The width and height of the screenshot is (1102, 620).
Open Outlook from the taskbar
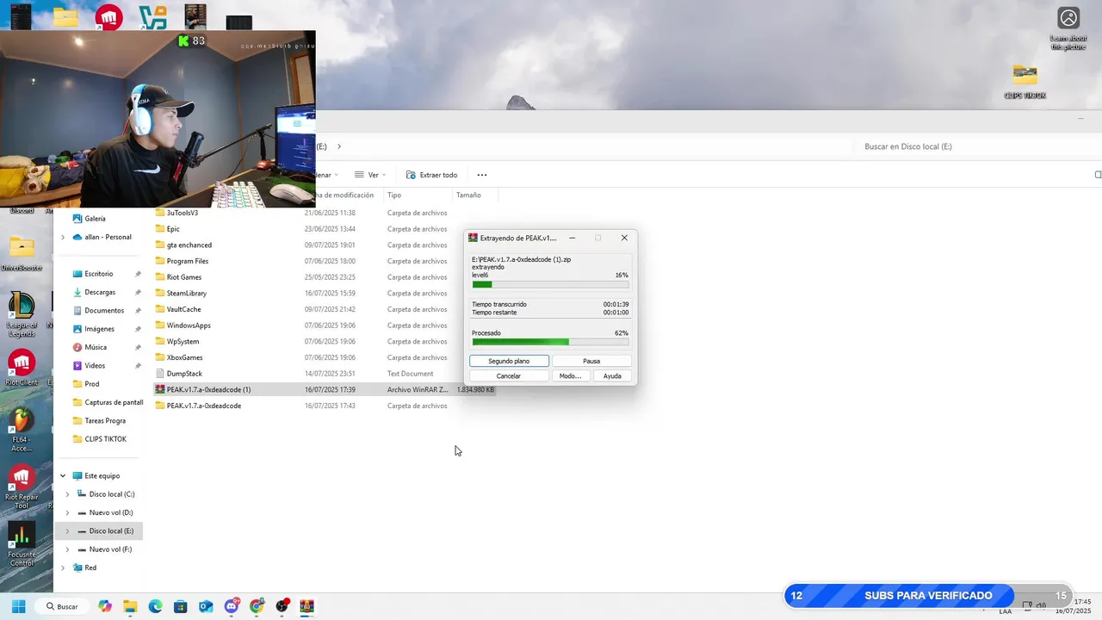(206, 606)
